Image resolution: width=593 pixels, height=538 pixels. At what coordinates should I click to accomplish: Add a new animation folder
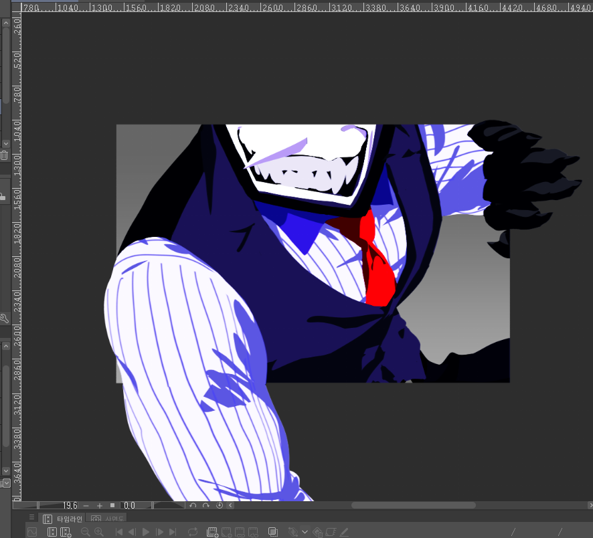tap(213, 532)
